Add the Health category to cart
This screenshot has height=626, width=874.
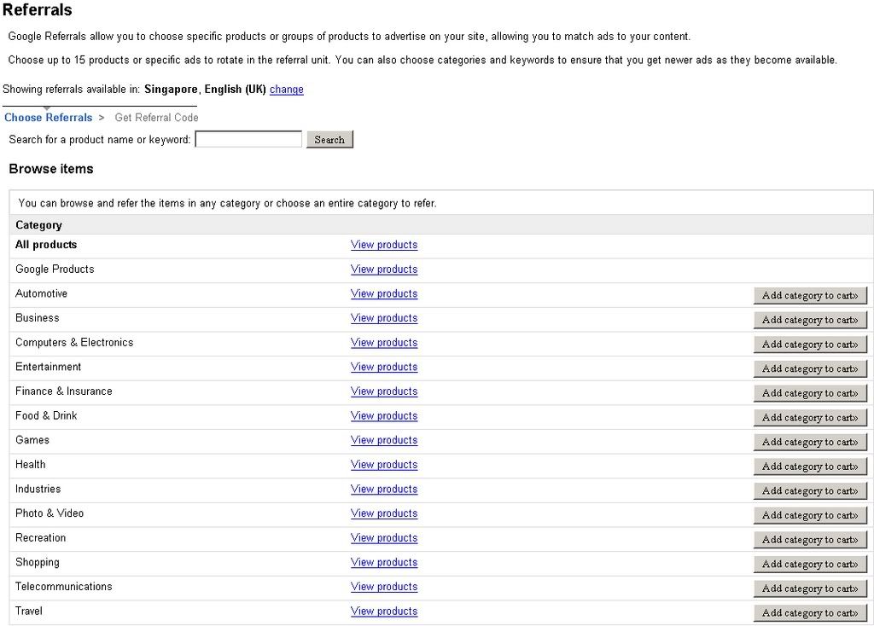click(811, 467)
